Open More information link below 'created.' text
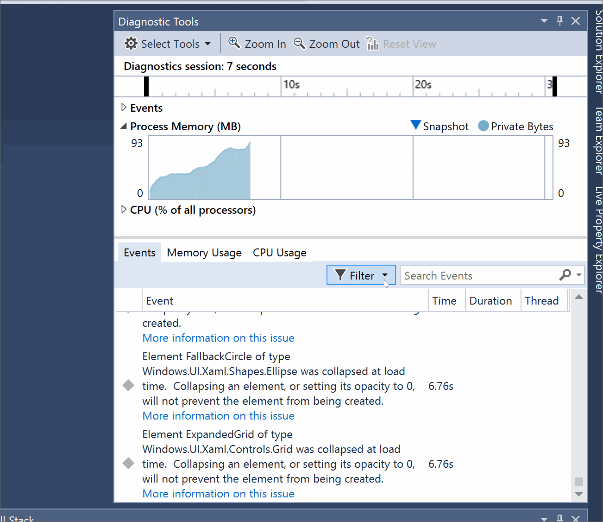The height and width of the screenshot is (522, 603). pos(218,338)
